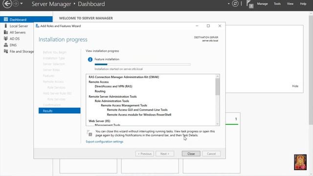Open the Local Server page

pyautogui.click(x=19, y=26)
